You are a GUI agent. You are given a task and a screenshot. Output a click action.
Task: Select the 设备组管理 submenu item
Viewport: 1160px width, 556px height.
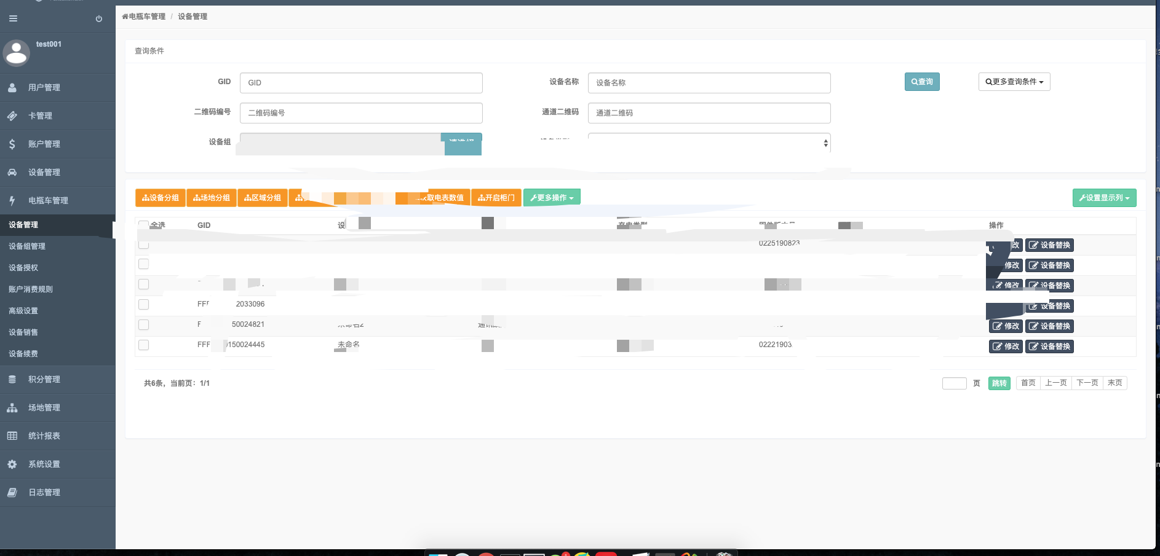(x=58, y=246)
